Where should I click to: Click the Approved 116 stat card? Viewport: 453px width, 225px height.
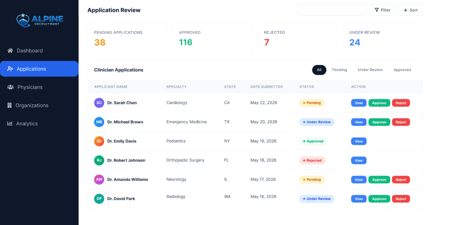click(x=212, y=38)
